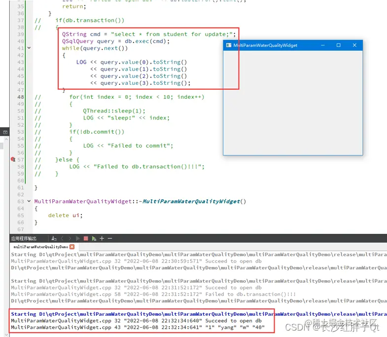Stop the running program with red square
This screenshot has height=337, width=387.
click(x=86, y=238)
